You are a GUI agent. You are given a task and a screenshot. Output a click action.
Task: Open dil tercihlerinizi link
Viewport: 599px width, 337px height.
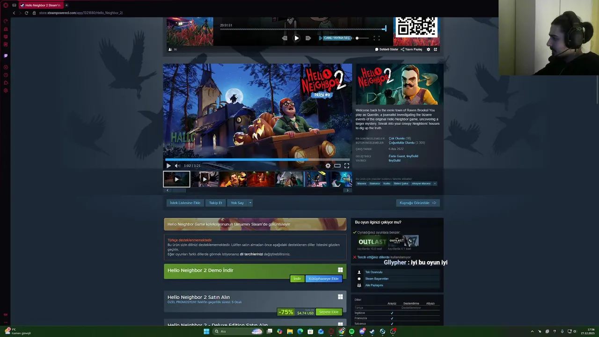[251, 254]
